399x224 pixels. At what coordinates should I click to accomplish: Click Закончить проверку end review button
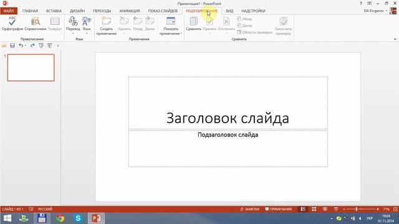coord(283,26)
